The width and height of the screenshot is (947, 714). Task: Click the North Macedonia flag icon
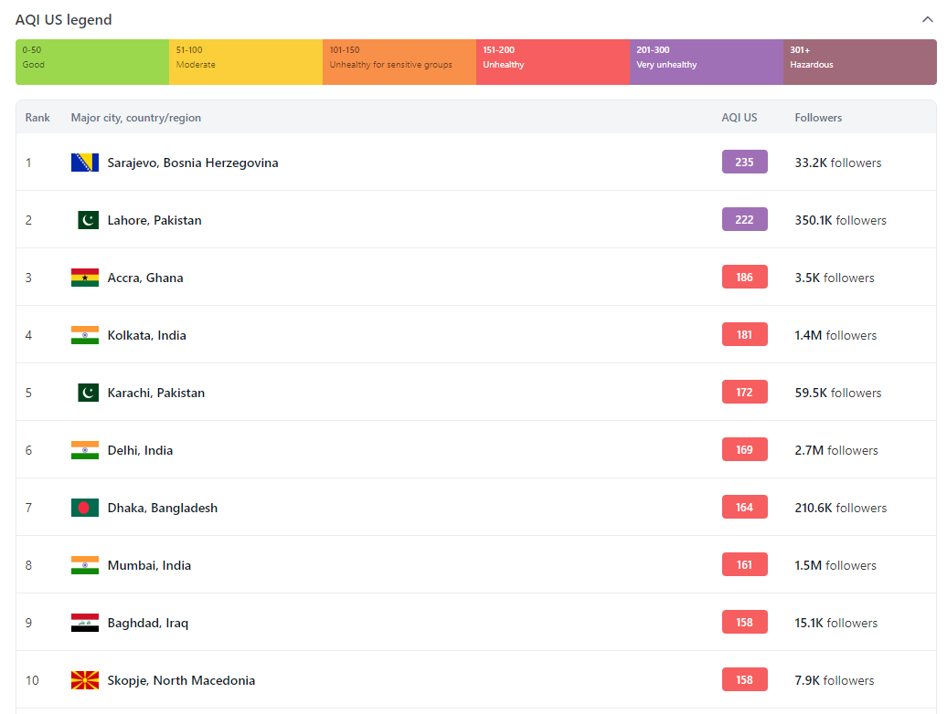coord(85,680)
